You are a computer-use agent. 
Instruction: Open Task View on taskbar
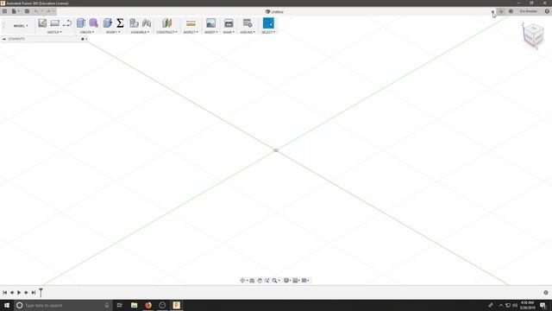119,305
